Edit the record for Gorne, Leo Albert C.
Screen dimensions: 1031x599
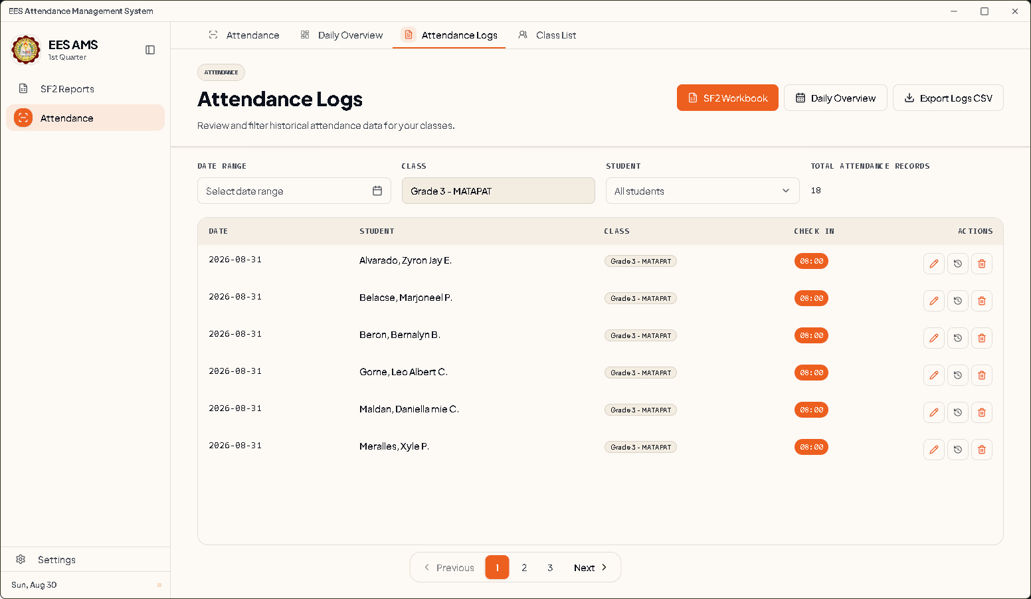(x=934, y=375)
